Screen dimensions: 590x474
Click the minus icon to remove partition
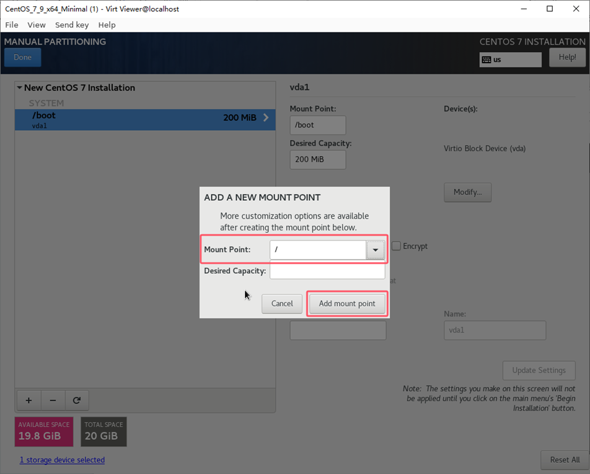[53, 400]
